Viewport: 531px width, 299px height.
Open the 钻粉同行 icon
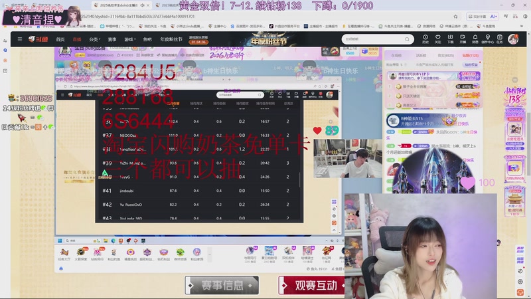click(97, 254)
